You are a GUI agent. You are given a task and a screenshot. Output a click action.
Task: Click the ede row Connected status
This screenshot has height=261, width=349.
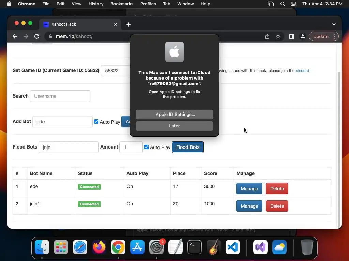click(x=89, y=187)
